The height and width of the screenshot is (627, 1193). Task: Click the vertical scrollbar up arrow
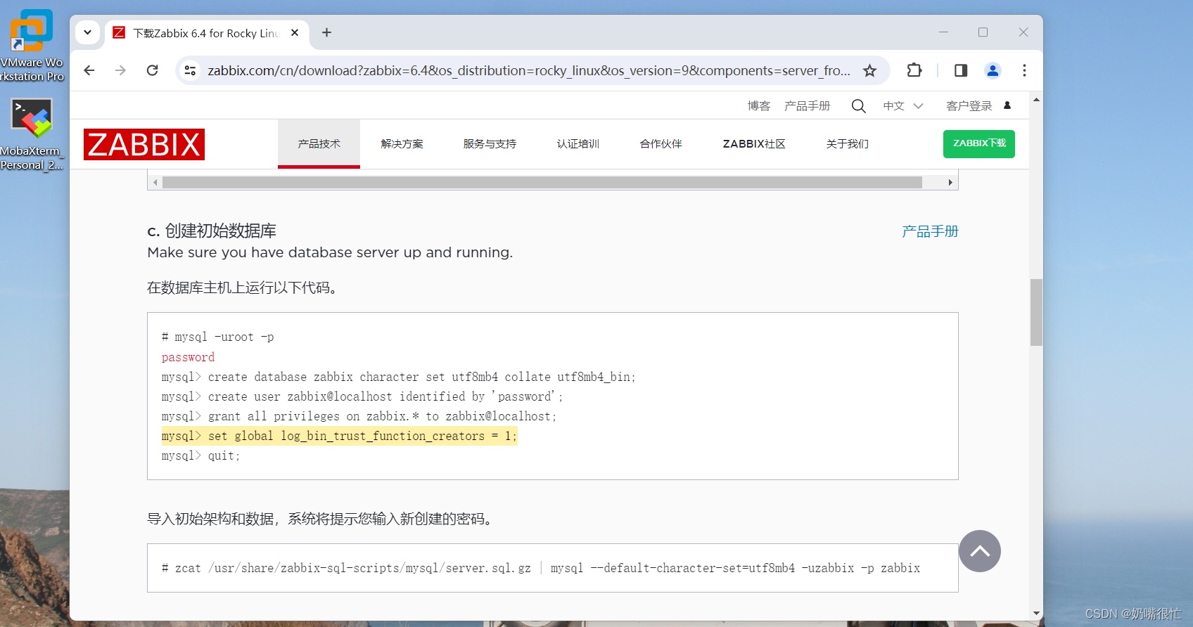1036,100
